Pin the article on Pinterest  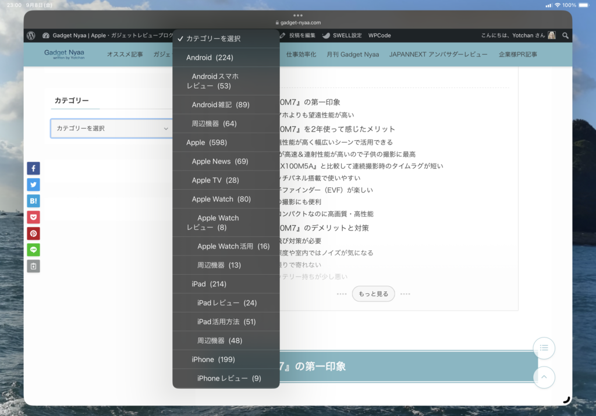[x=33, y=234]
